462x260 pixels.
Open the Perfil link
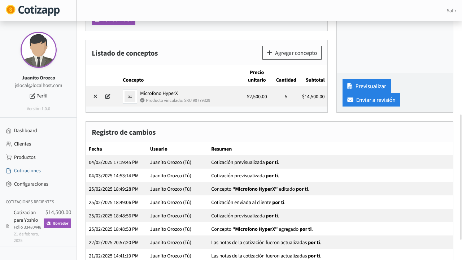[x=39, y=96]
